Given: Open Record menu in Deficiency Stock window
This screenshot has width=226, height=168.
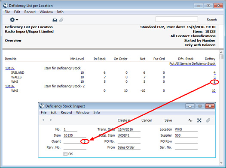Looking at the screenshot, I should pyautogui.click(x=66, y=112).
